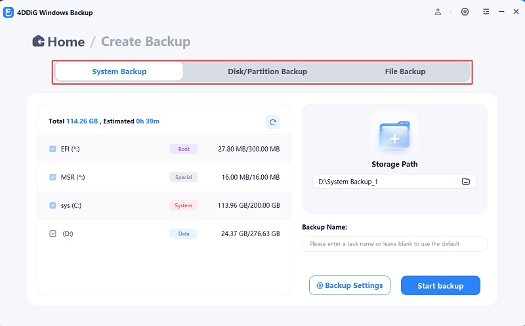
Task: Switch to Disk/Partition Backup tab
Action: 267,71
